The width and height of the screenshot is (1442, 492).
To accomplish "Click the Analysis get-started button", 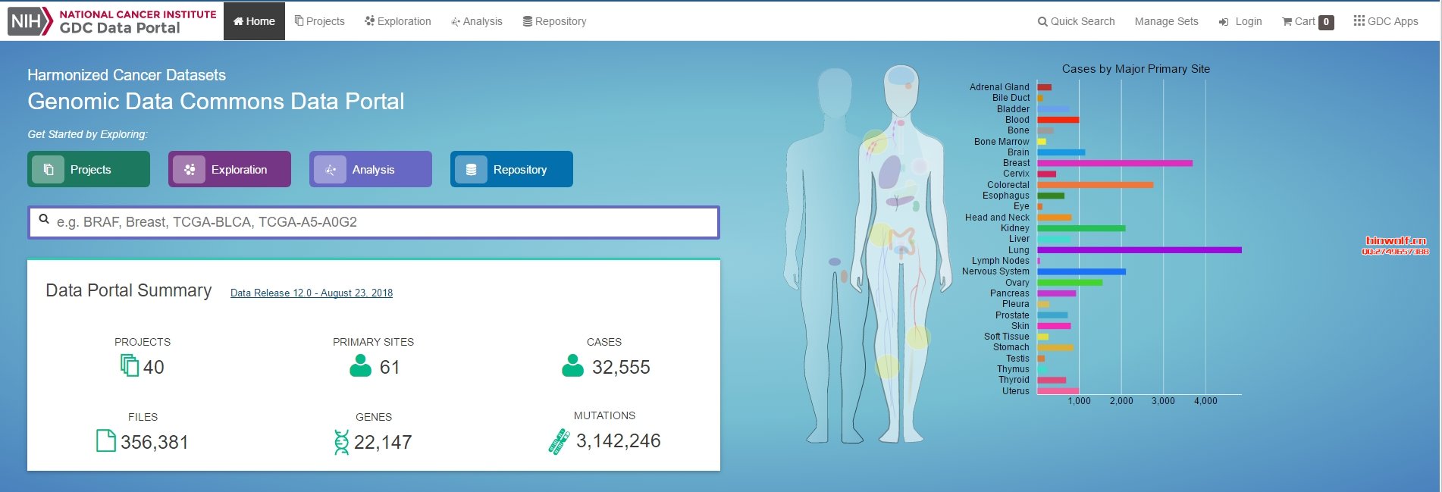I will [371, 169].
